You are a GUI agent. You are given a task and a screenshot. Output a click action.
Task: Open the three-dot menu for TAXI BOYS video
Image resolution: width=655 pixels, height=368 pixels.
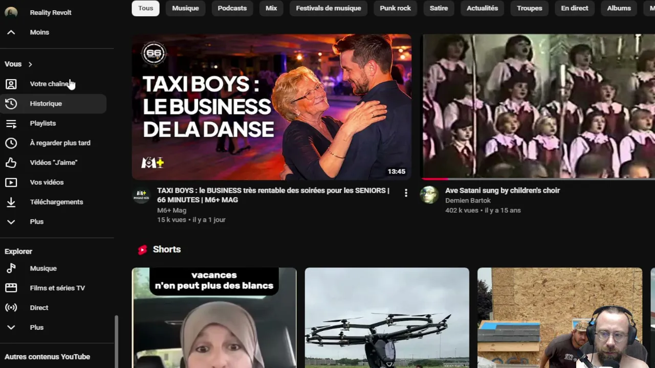coord(406,193)
